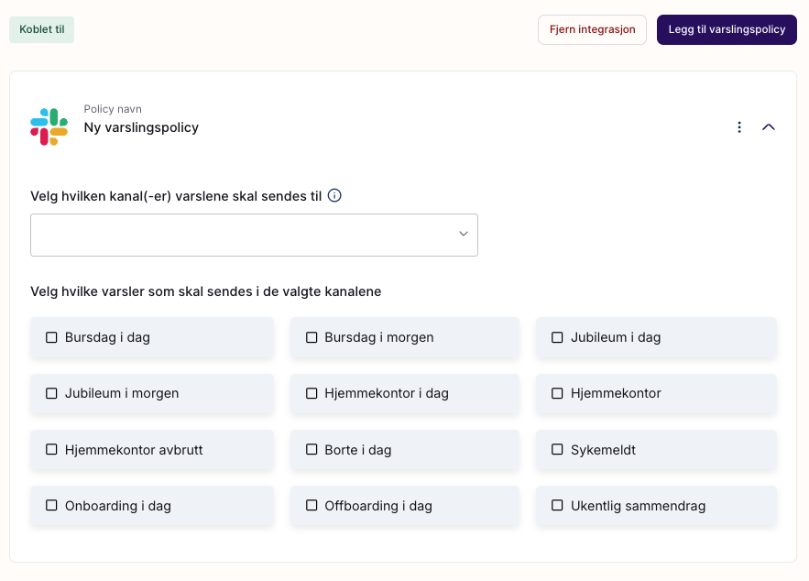809x581 pixels.
Task: Click Fjern integrasjon button
Action: pyautogui.click(x=592, y=29)
